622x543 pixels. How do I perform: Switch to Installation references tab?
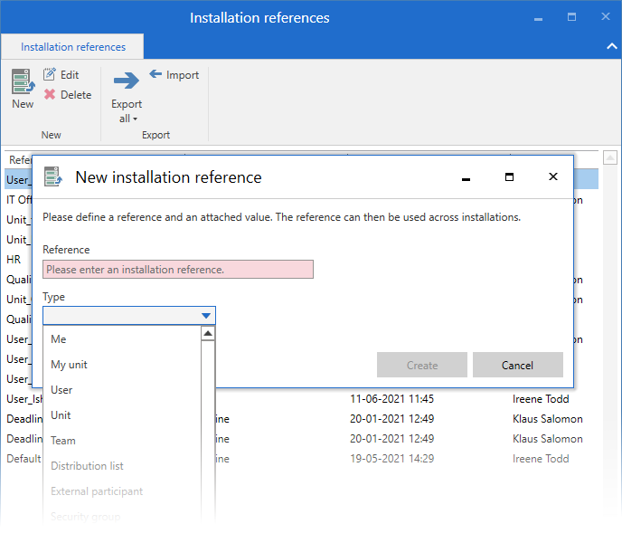73,47
